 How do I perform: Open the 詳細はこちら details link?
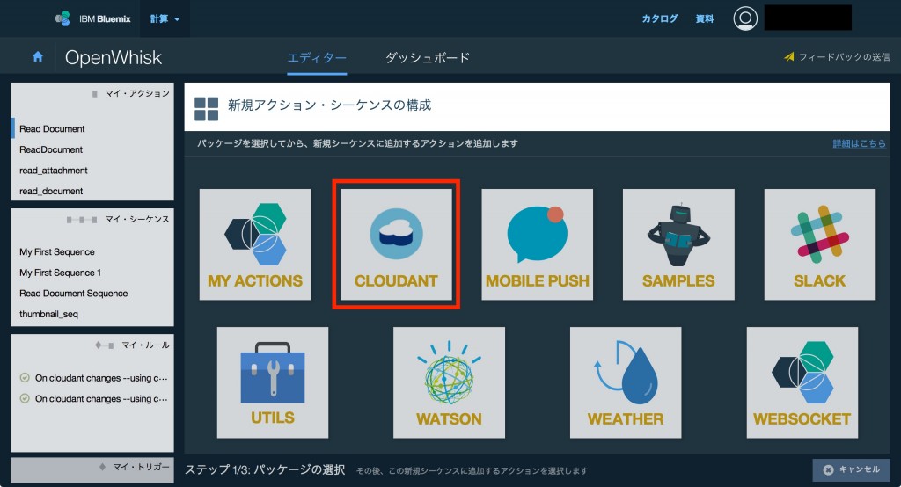(859, 143)
